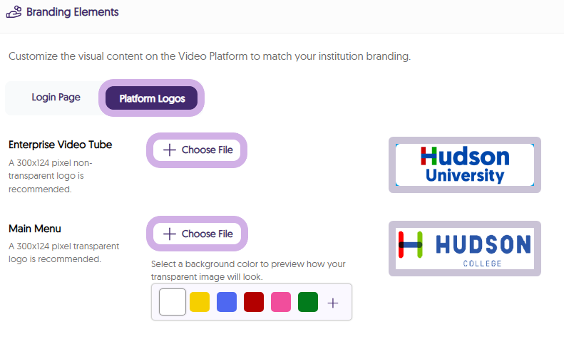Click plus icon in Enterprise Video Tube upload
The width and height of the screenshot is (564, 344).
pyautogui.click(x=170, y=150)
